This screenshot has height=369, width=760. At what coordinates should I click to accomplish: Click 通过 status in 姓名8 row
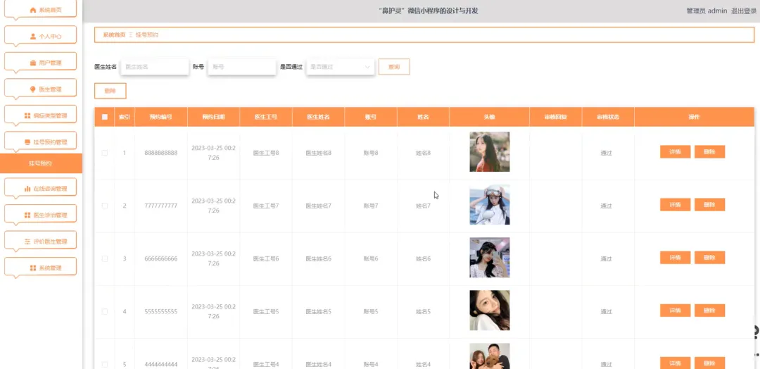(x=607, y=153)
